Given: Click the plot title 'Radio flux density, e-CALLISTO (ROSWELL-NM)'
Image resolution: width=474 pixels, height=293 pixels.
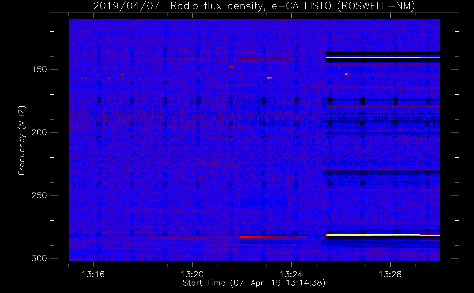Looking at the screenshot, I should pyautogui.click(x=293, y=6).
